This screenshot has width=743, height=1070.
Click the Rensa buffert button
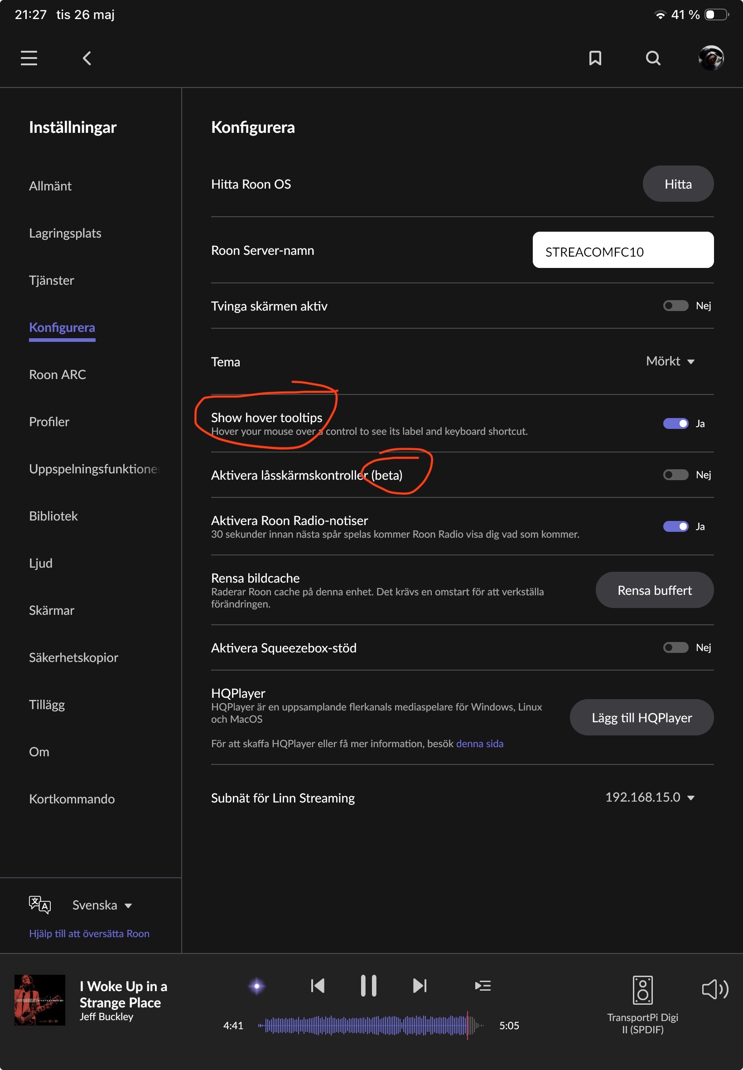(654, 590)
